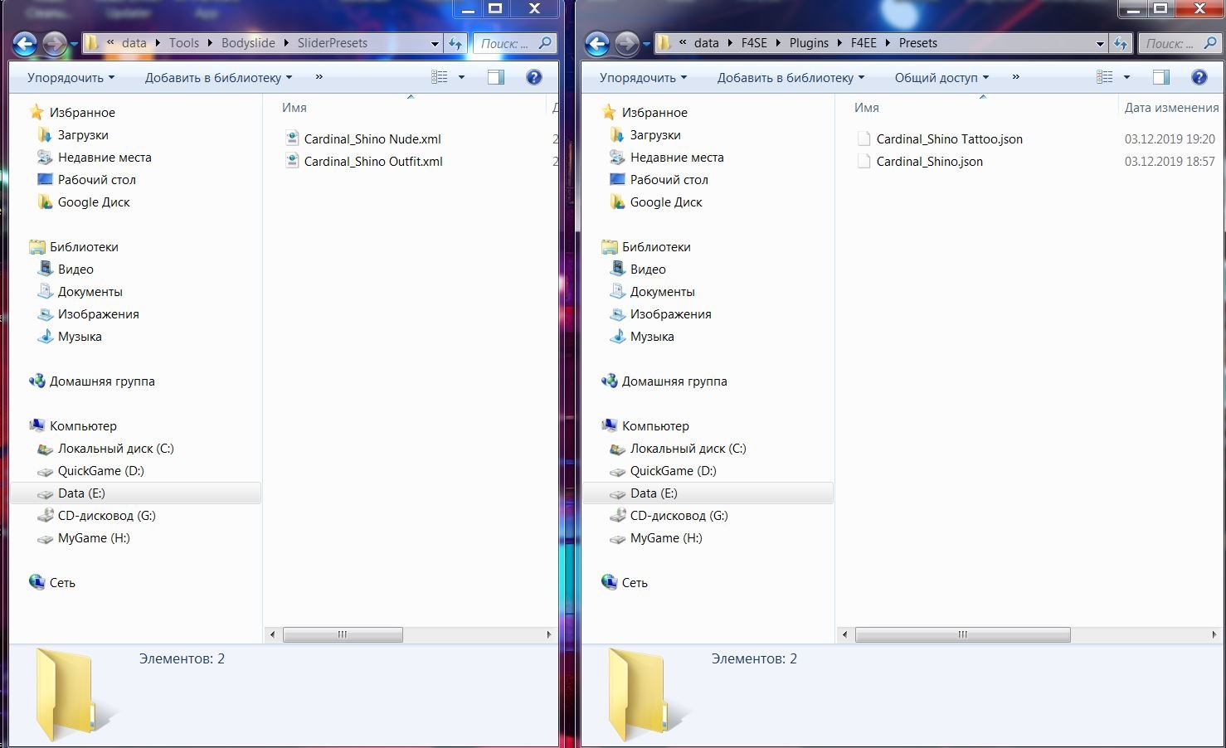Click the horizontal scrollbar in the right window
The height and width of the screenshot is (748, 1226).
[962, 634]
